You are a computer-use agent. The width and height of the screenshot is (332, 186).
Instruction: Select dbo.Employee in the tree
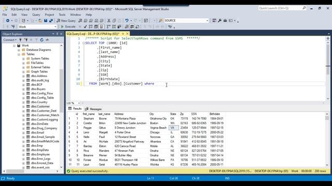tap(40, 154)
